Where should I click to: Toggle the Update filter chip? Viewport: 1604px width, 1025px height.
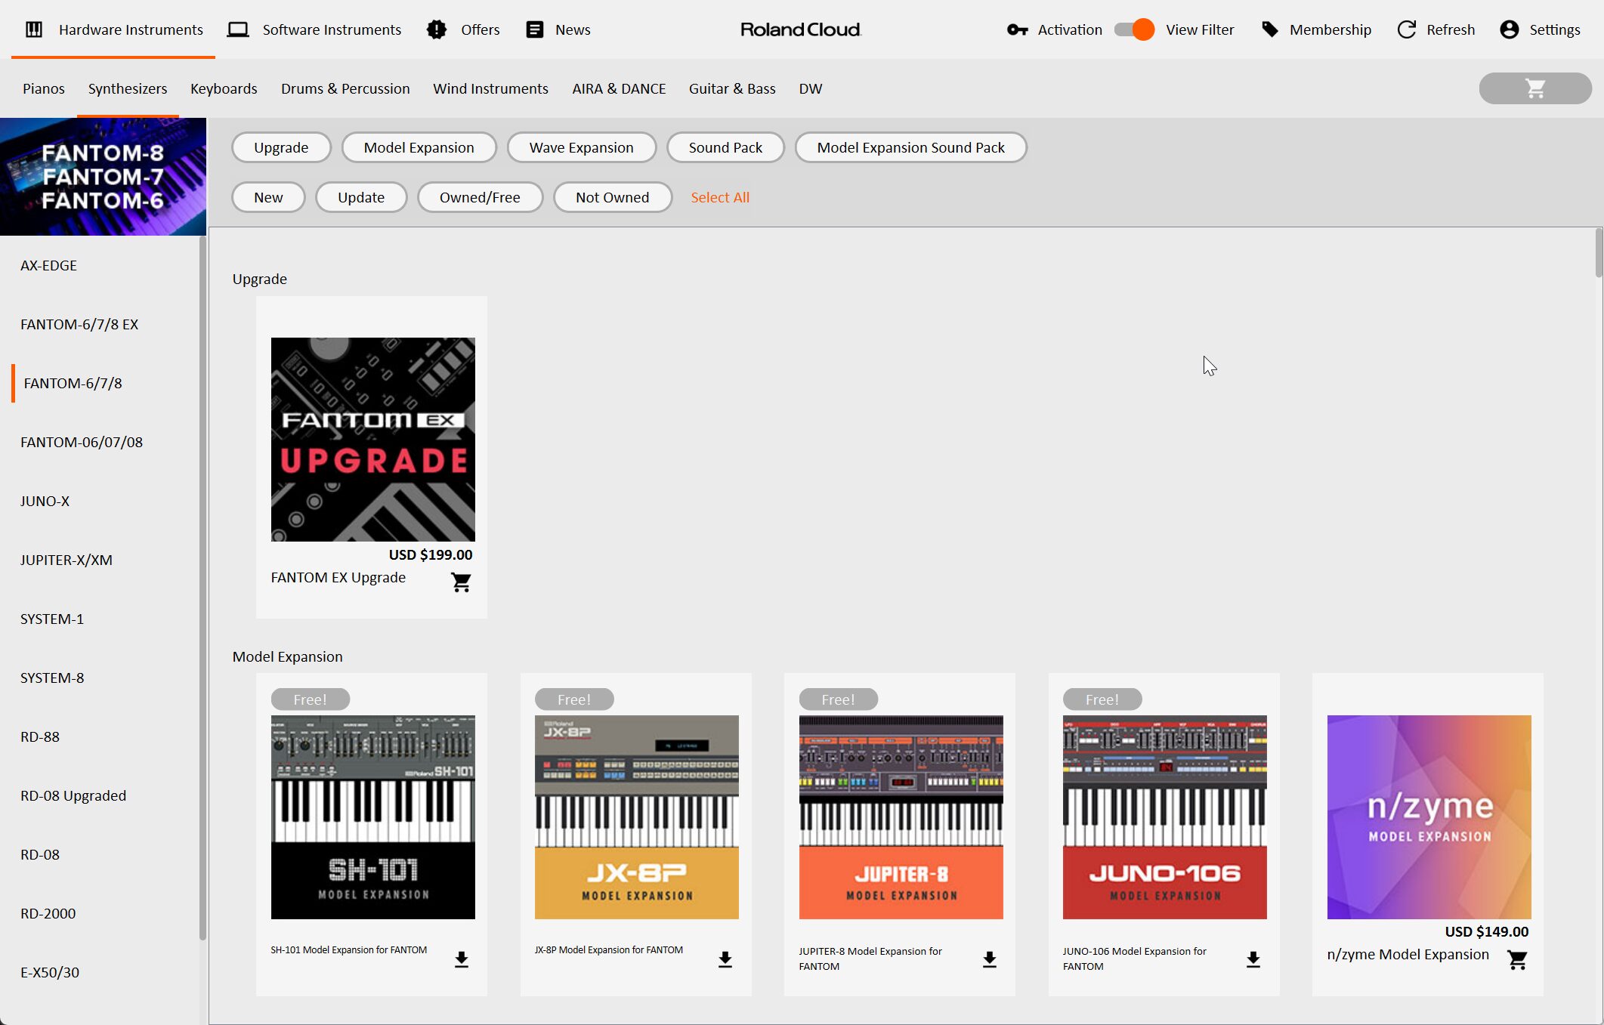click(361, 197)
